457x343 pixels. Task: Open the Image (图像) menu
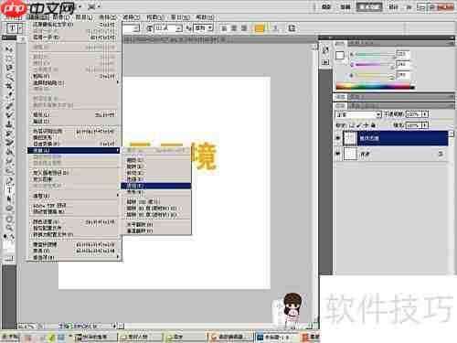click(60, 17)
